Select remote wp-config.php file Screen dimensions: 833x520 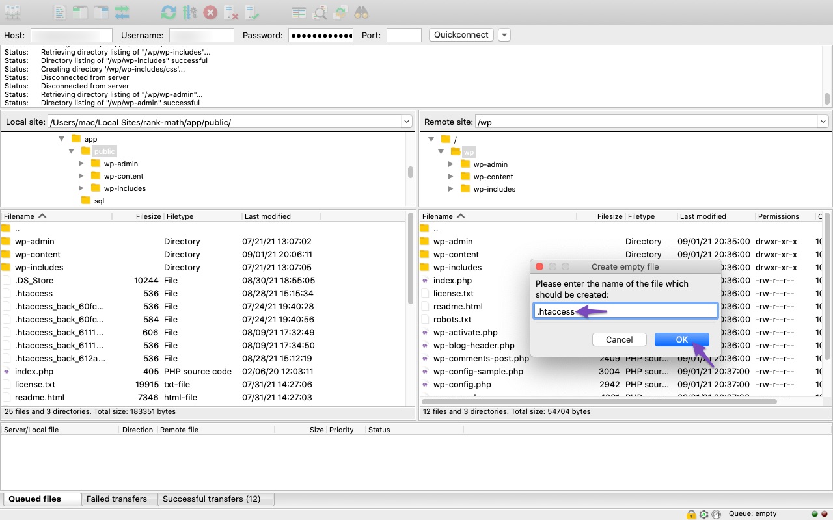tap(621, 384)
